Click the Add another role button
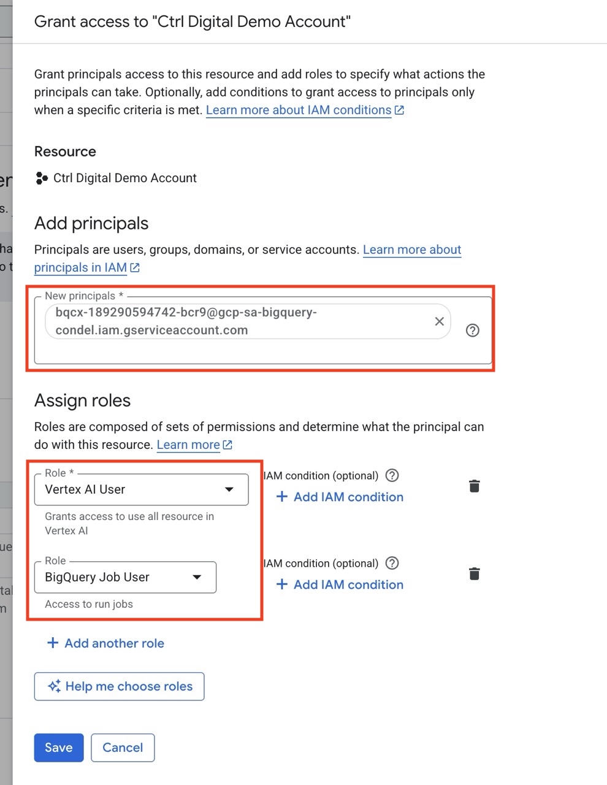Image resolution: width=607 pixels, height=785 pixels. (114, 643)
